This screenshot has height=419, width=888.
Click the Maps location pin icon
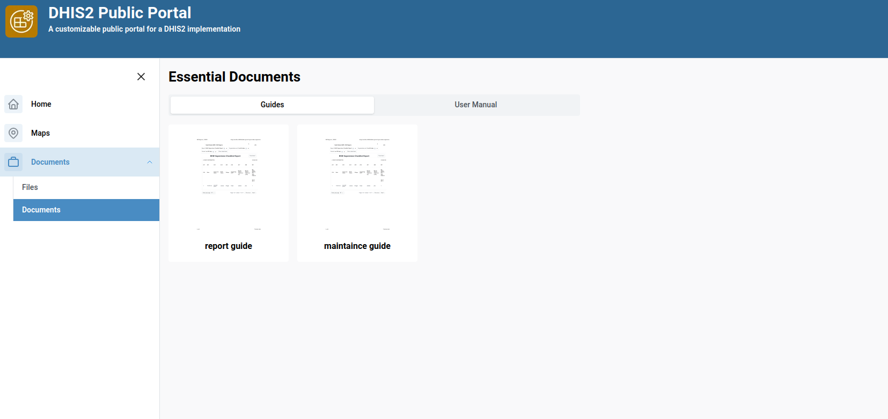point(13,133)
